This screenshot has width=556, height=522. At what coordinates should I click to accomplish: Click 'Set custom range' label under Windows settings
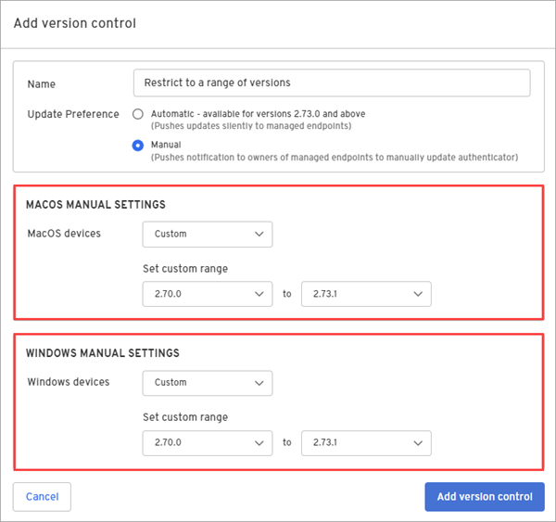click(185, 417)
